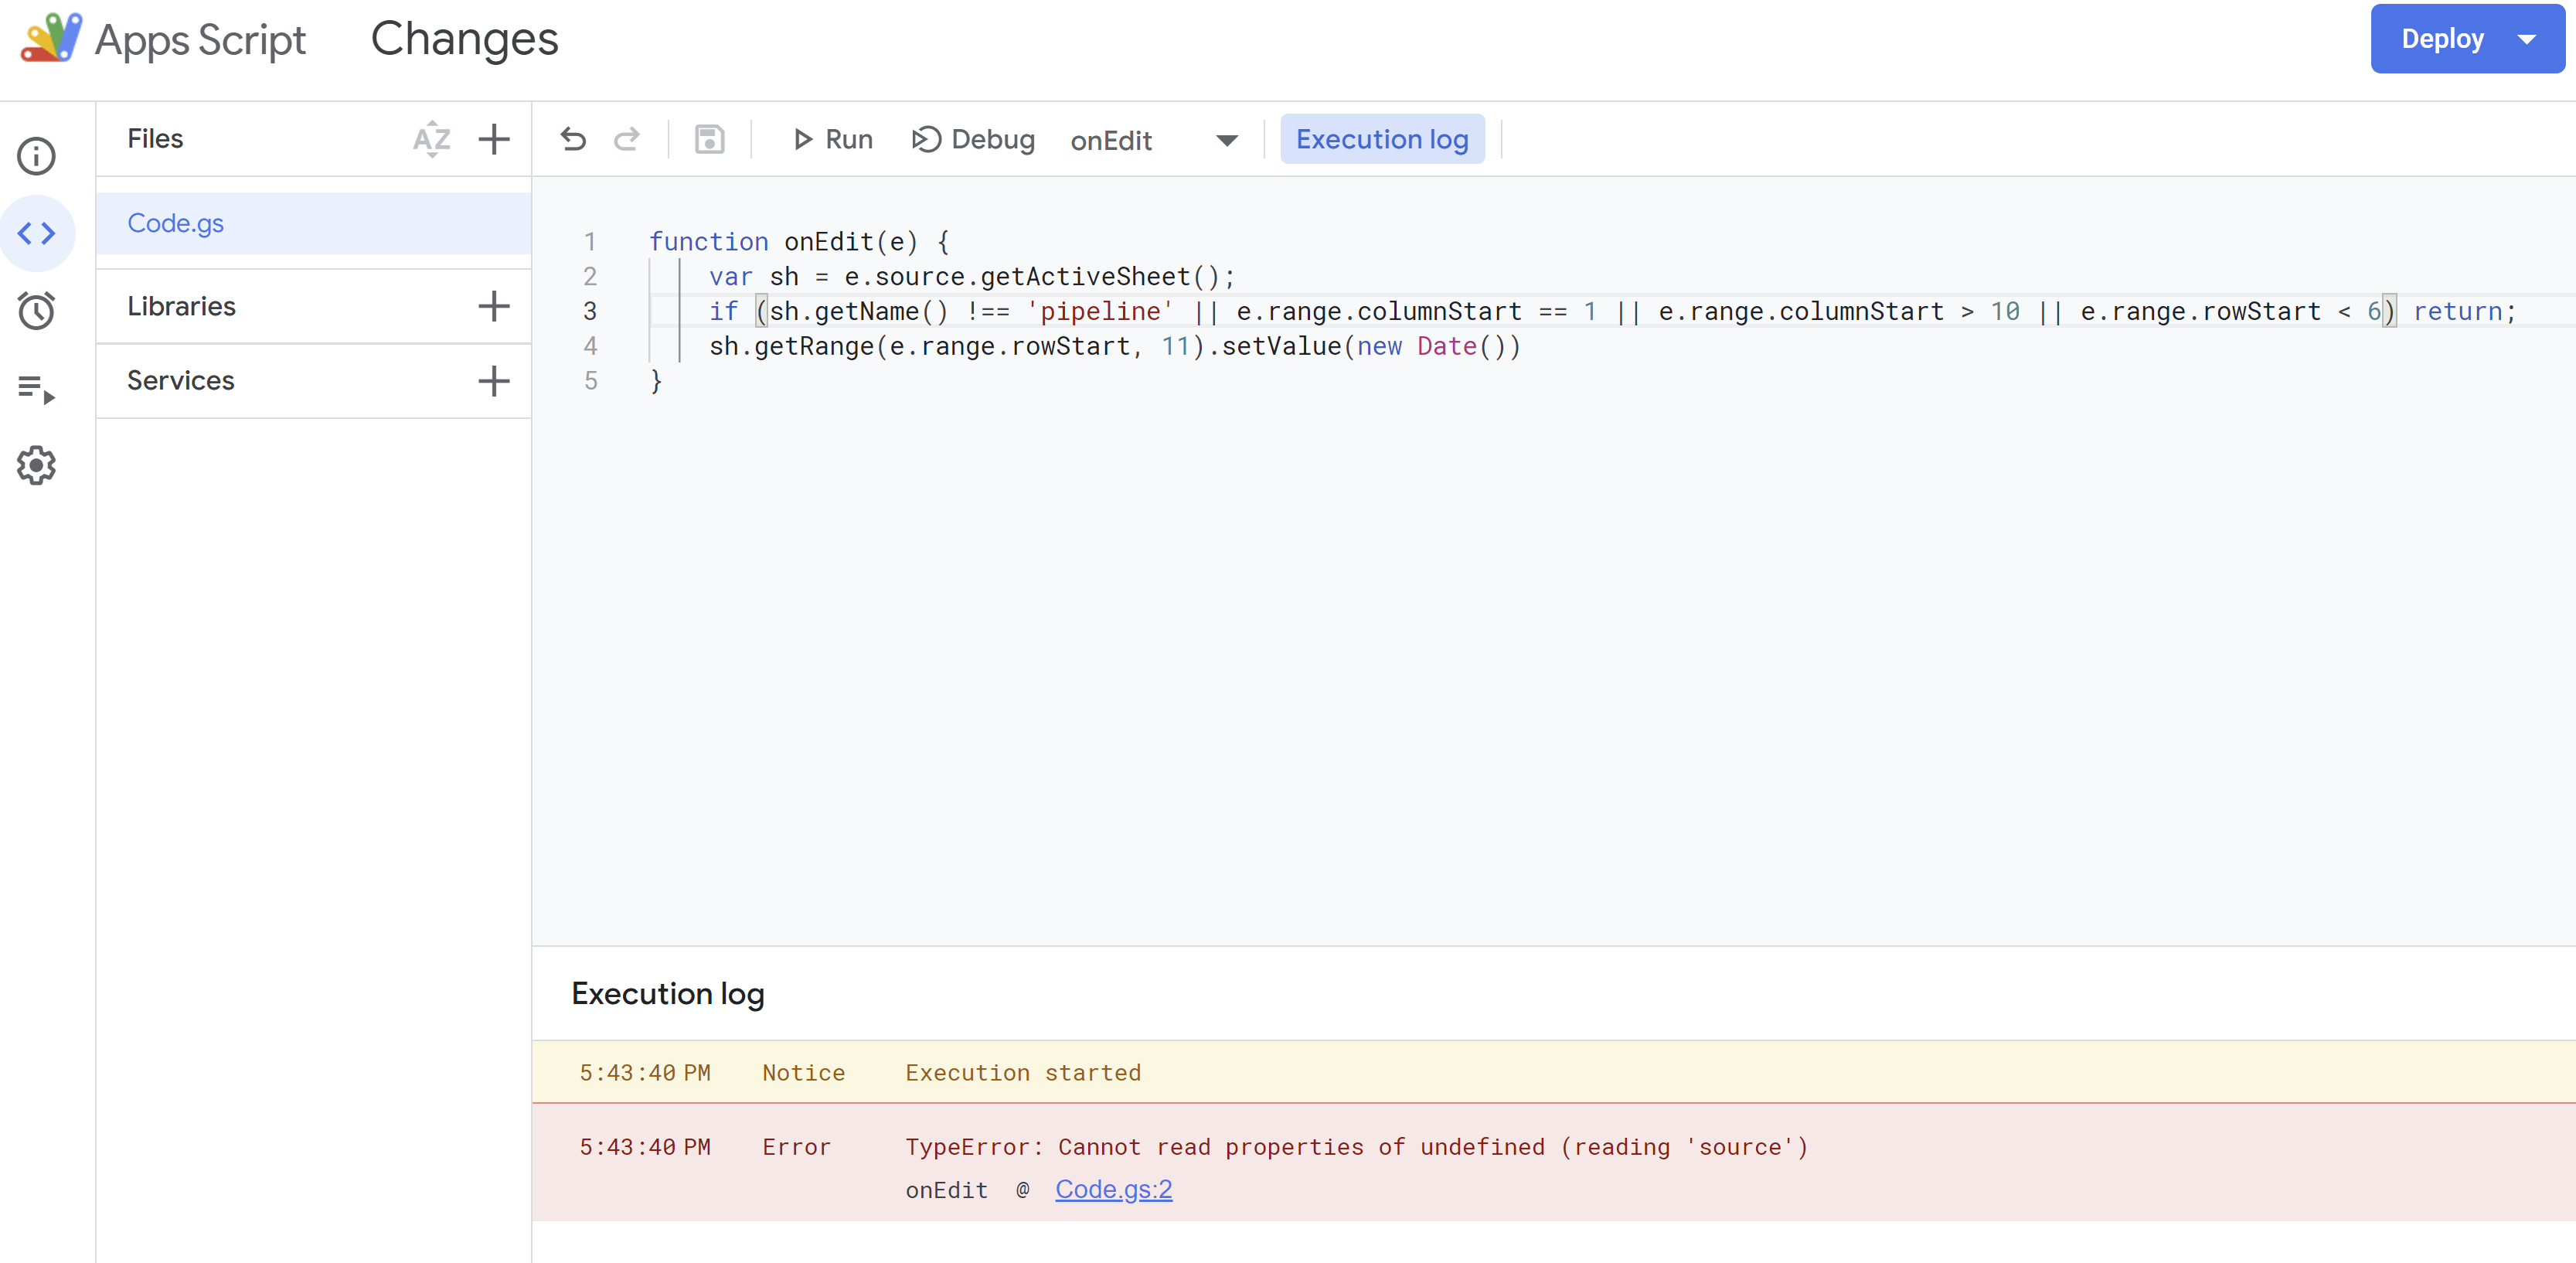The width and height of the screenshot is (2576, 1263).
Task: Open Project Settings gear icon
Action: point(37,465)
